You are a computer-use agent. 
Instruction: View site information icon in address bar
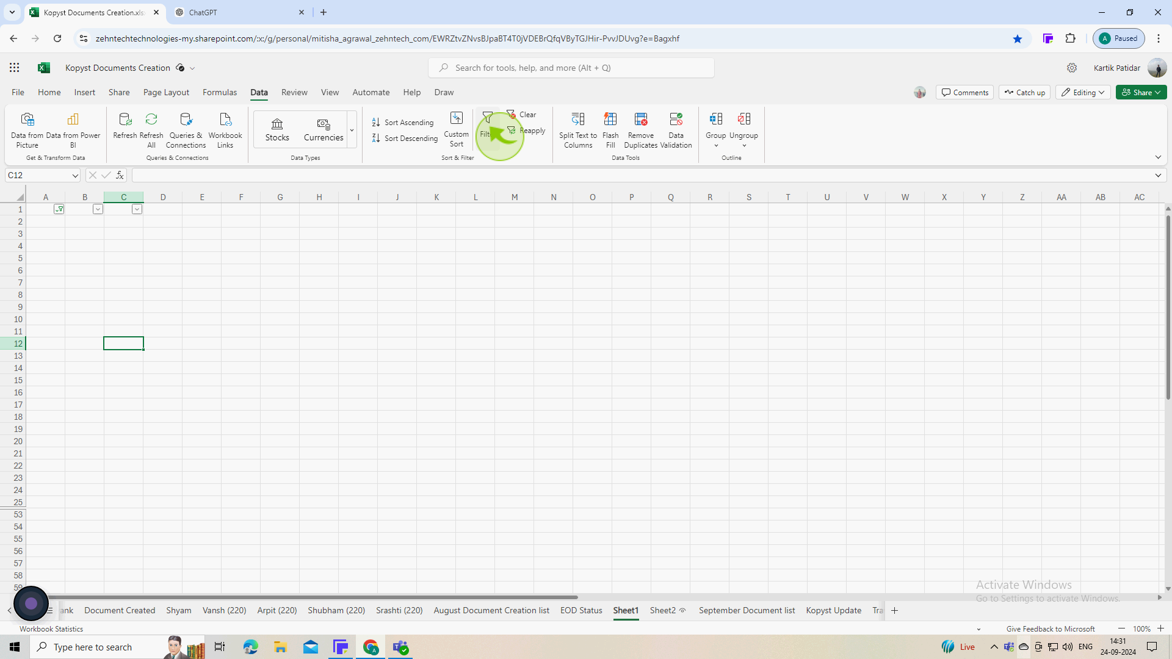click(84, 38)
